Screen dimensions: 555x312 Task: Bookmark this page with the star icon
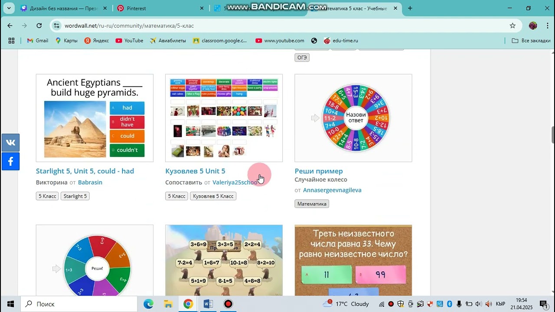513,26
